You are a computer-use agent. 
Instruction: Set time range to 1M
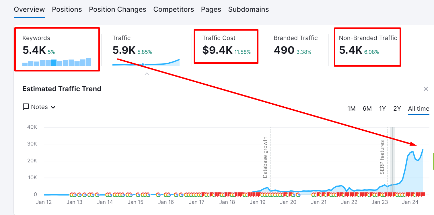click(x=351, y=109)
